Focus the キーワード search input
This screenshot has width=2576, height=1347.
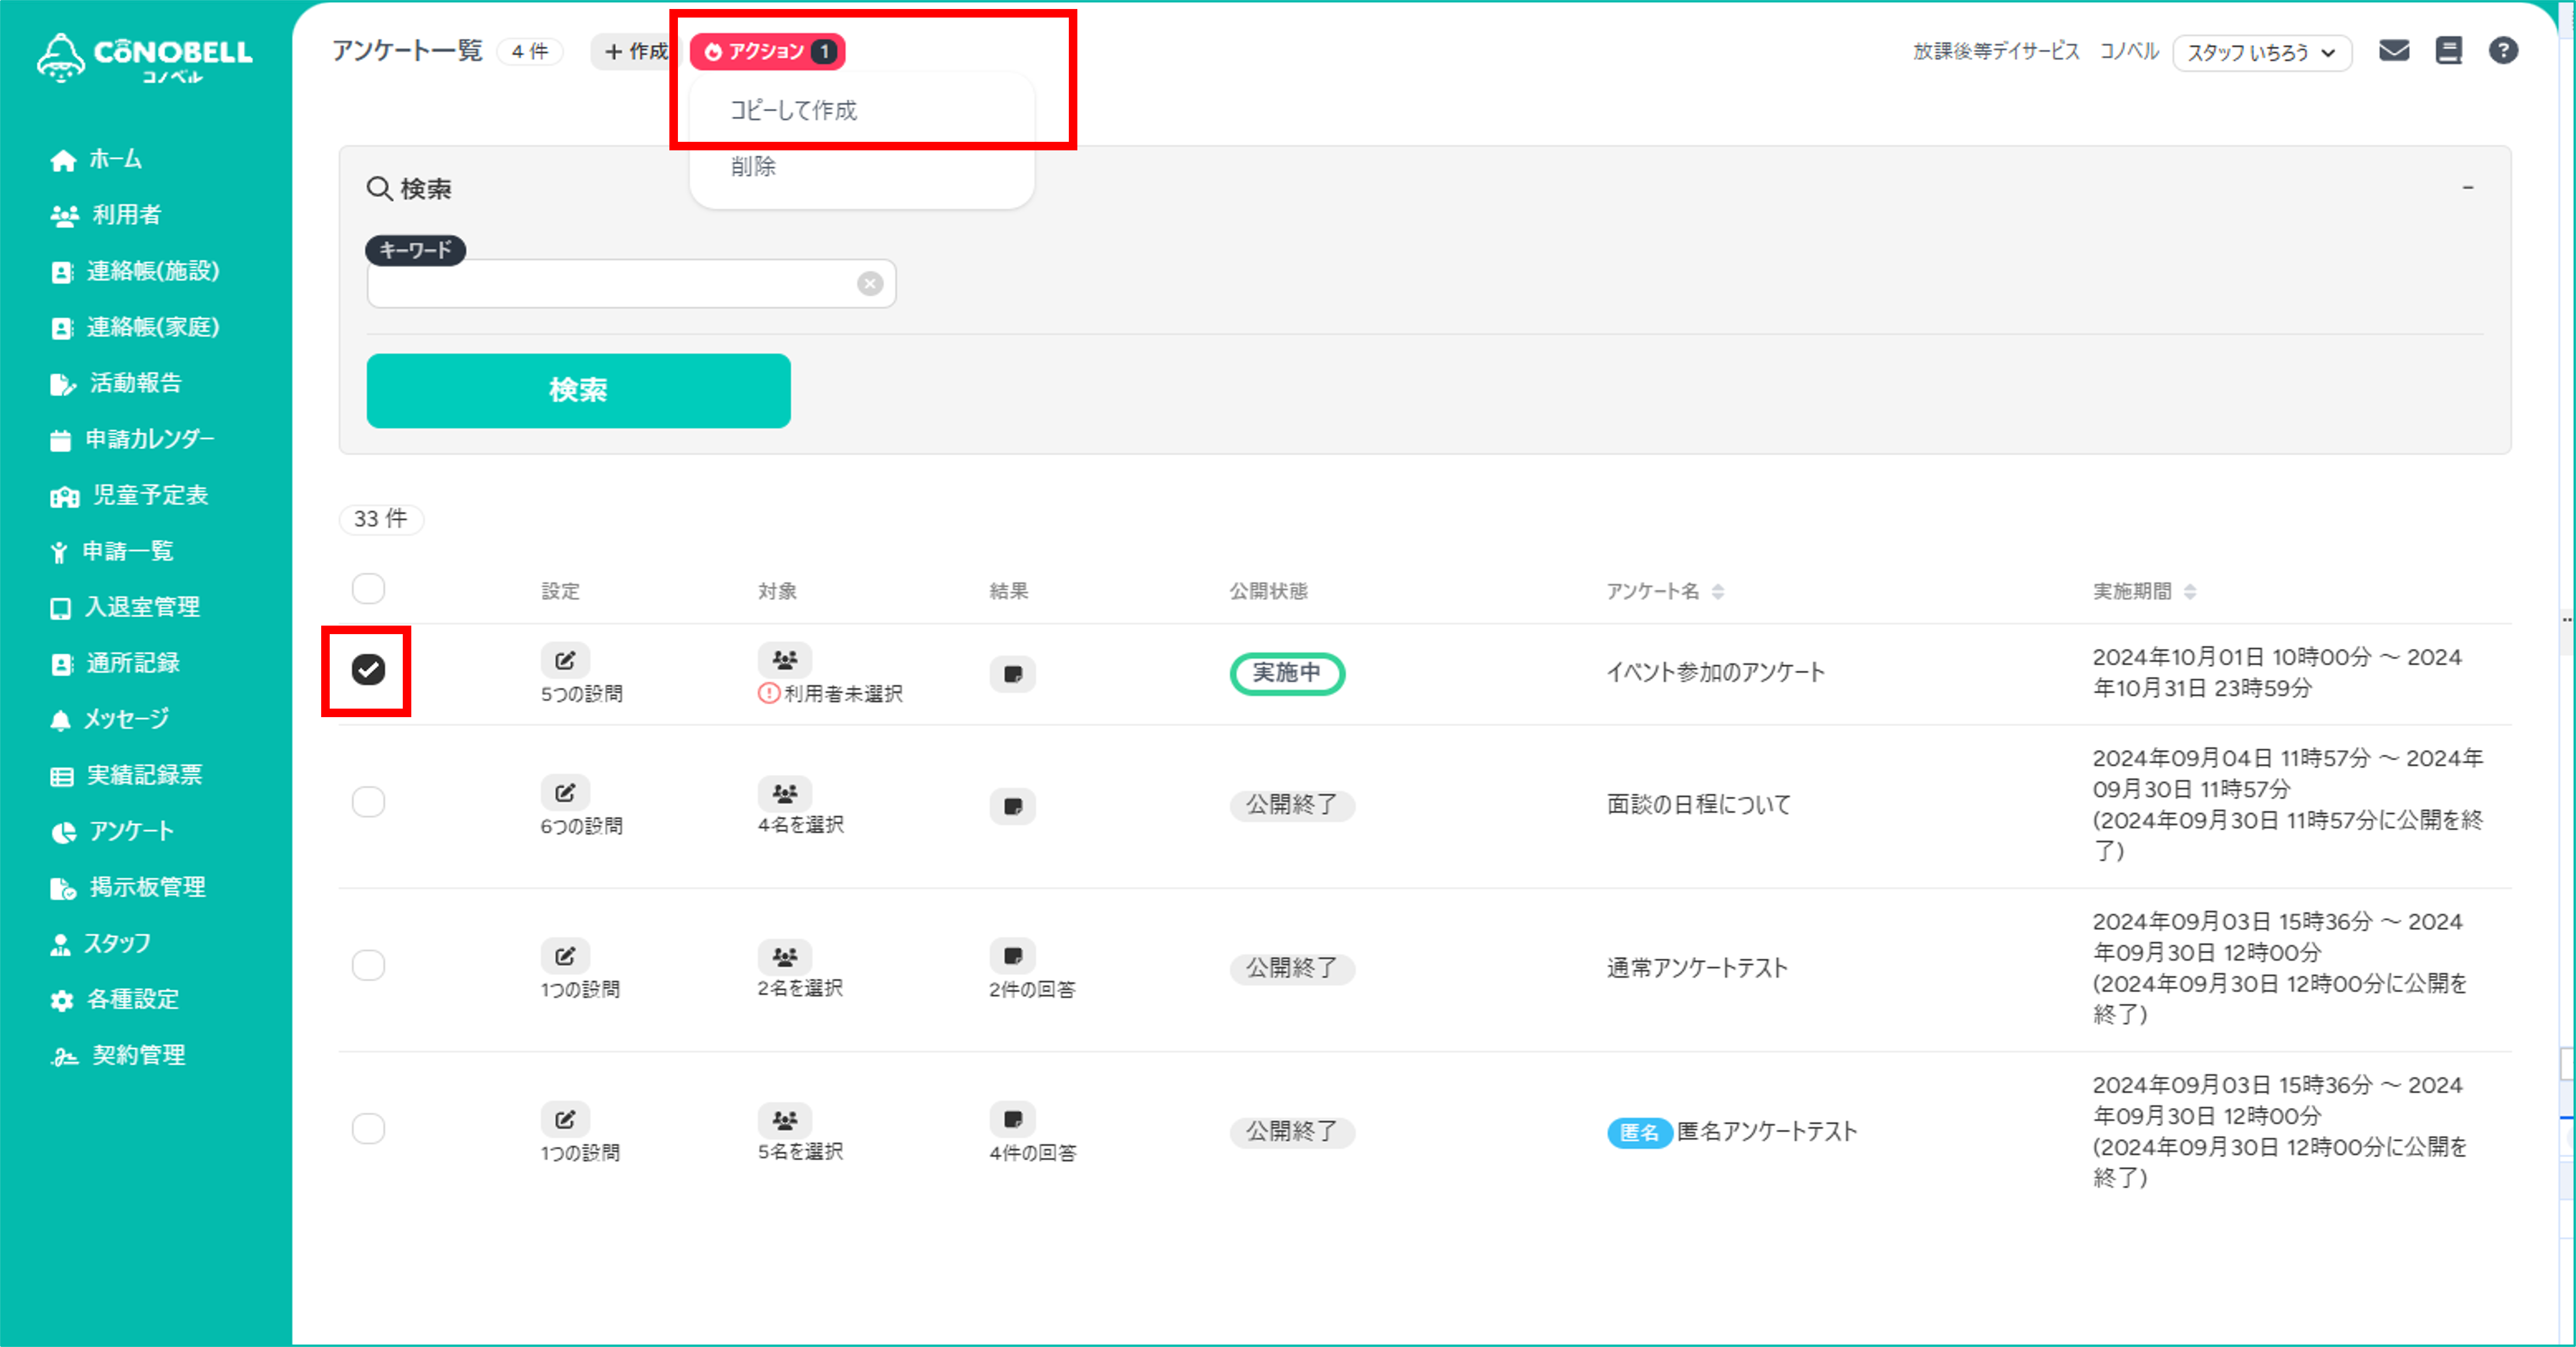tap(631, 284)
